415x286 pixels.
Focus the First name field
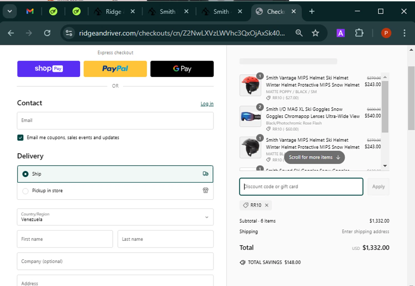65,239
